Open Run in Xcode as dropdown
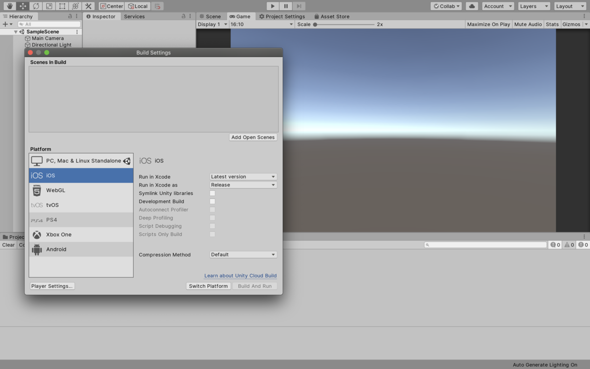Screen dimensions: 590x369 [x=243, y=185]
